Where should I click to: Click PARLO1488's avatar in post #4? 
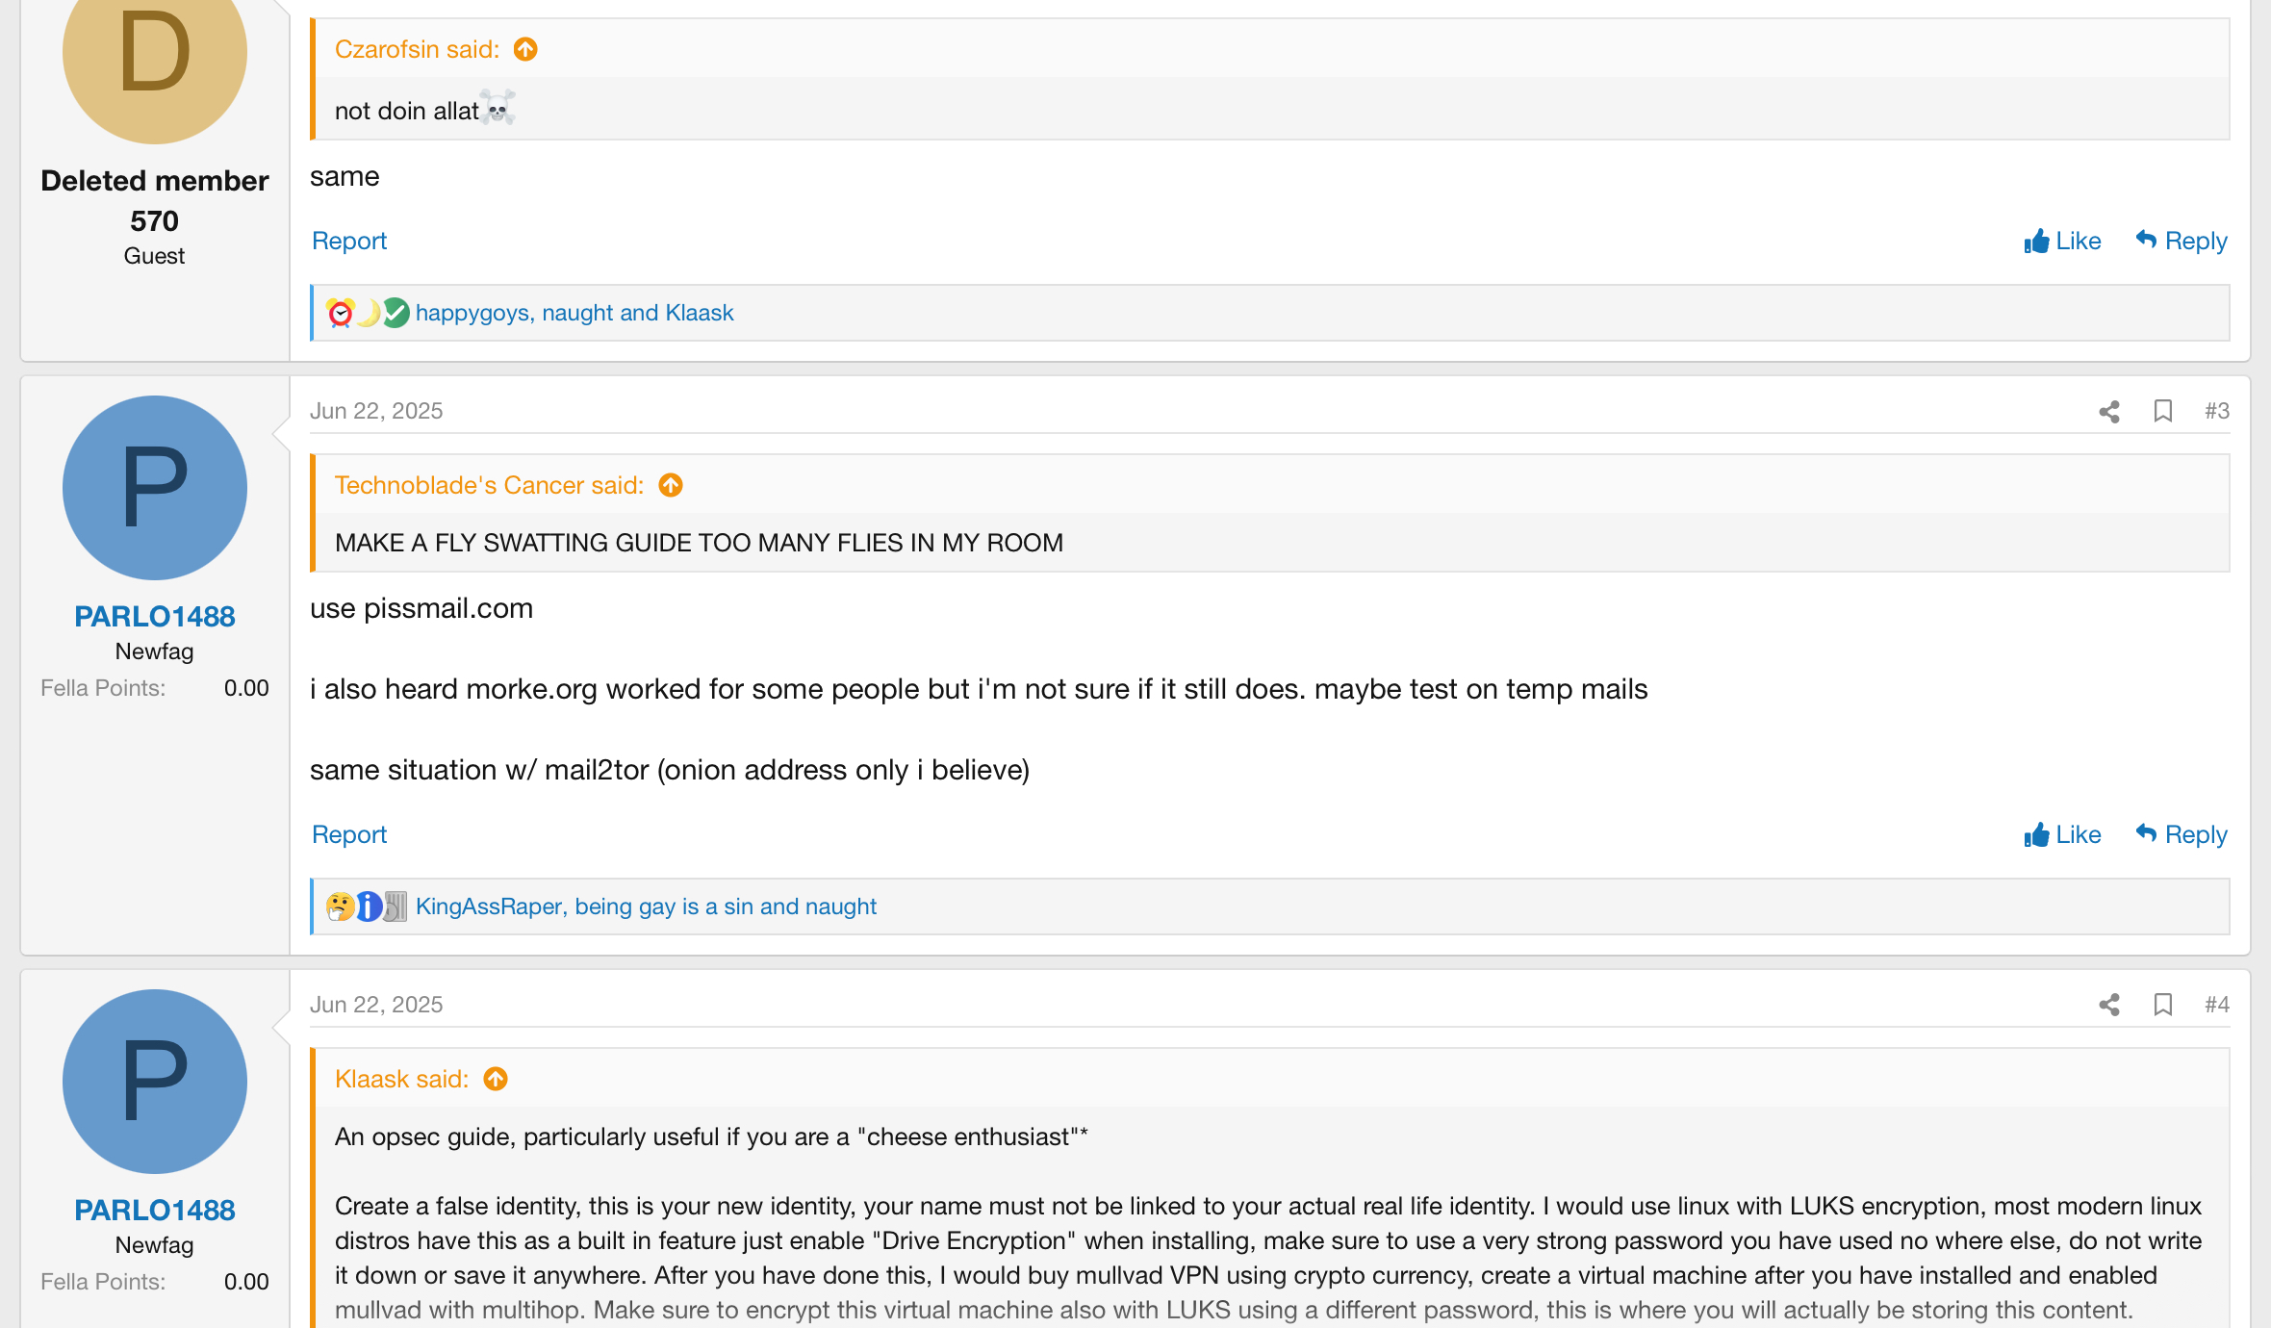155,1082
